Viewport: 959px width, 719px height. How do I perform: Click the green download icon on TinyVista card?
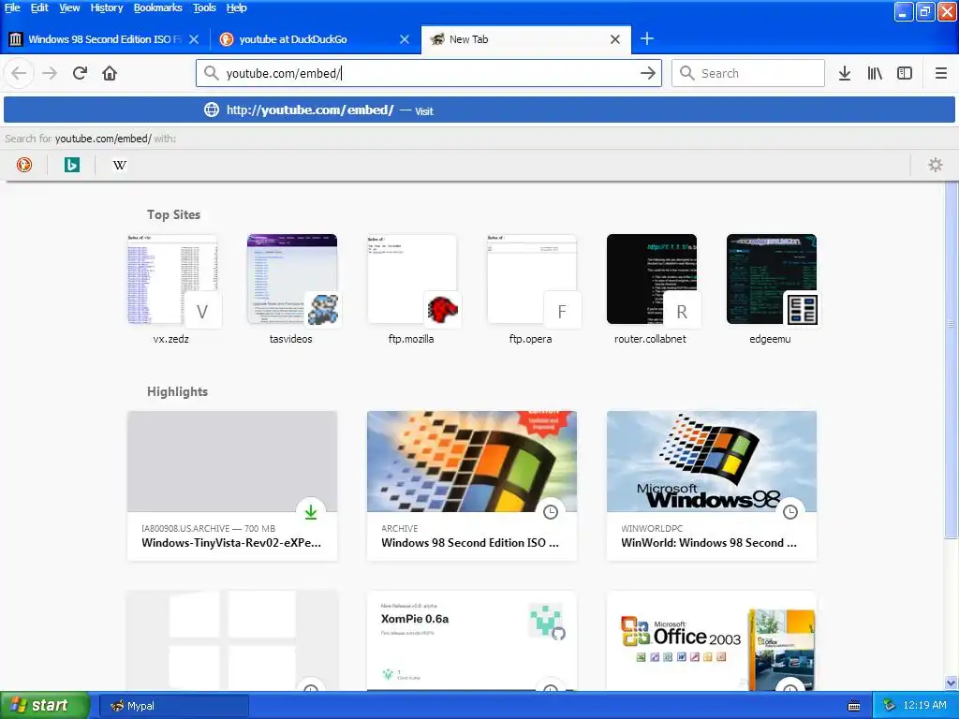point(311,512)
